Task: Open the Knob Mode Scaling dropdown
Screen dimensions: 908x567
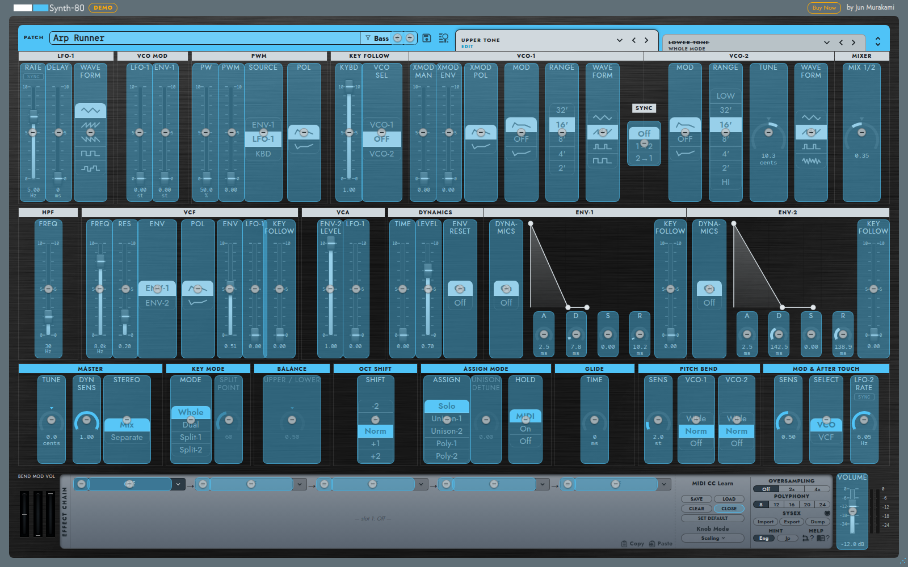Action: tap(713, 538)
